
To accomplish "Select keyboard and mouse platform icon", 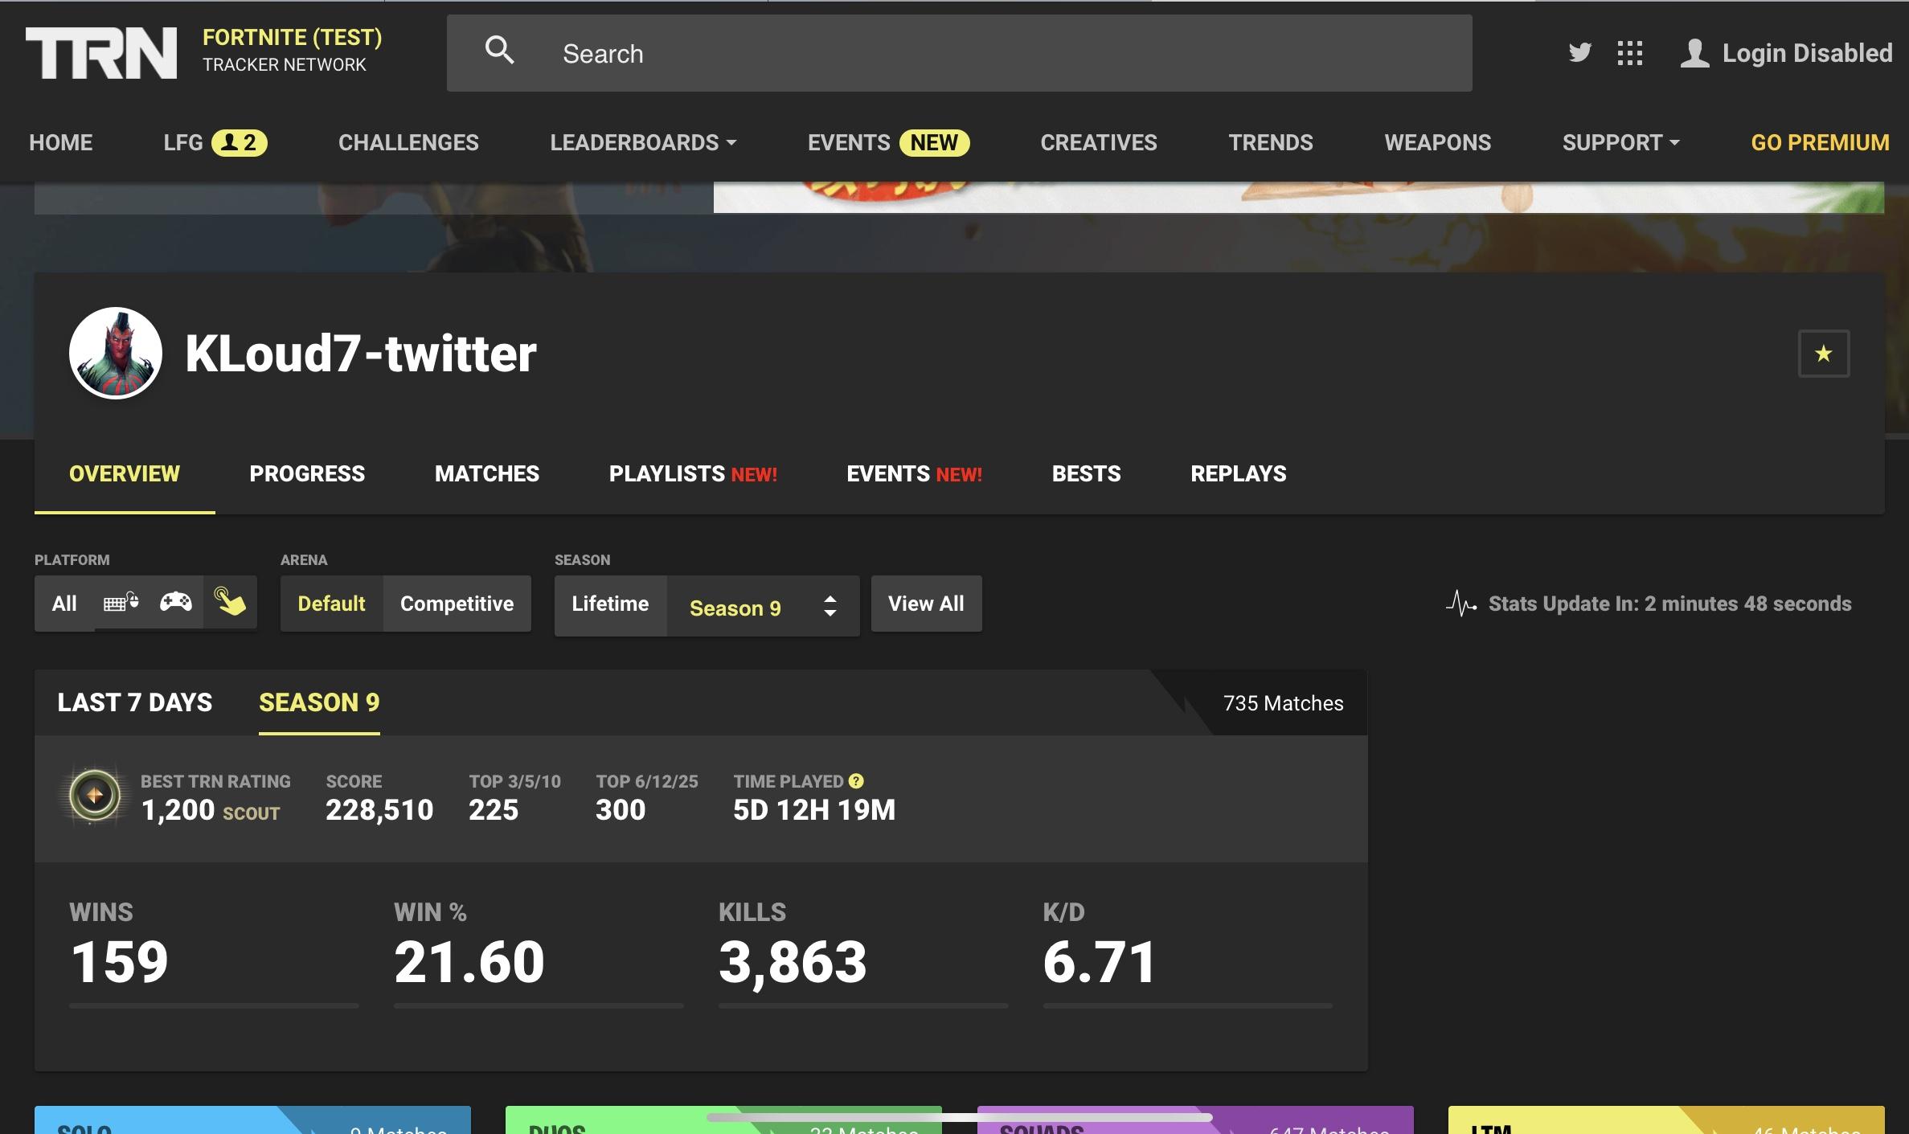I will tap(121, 602).
